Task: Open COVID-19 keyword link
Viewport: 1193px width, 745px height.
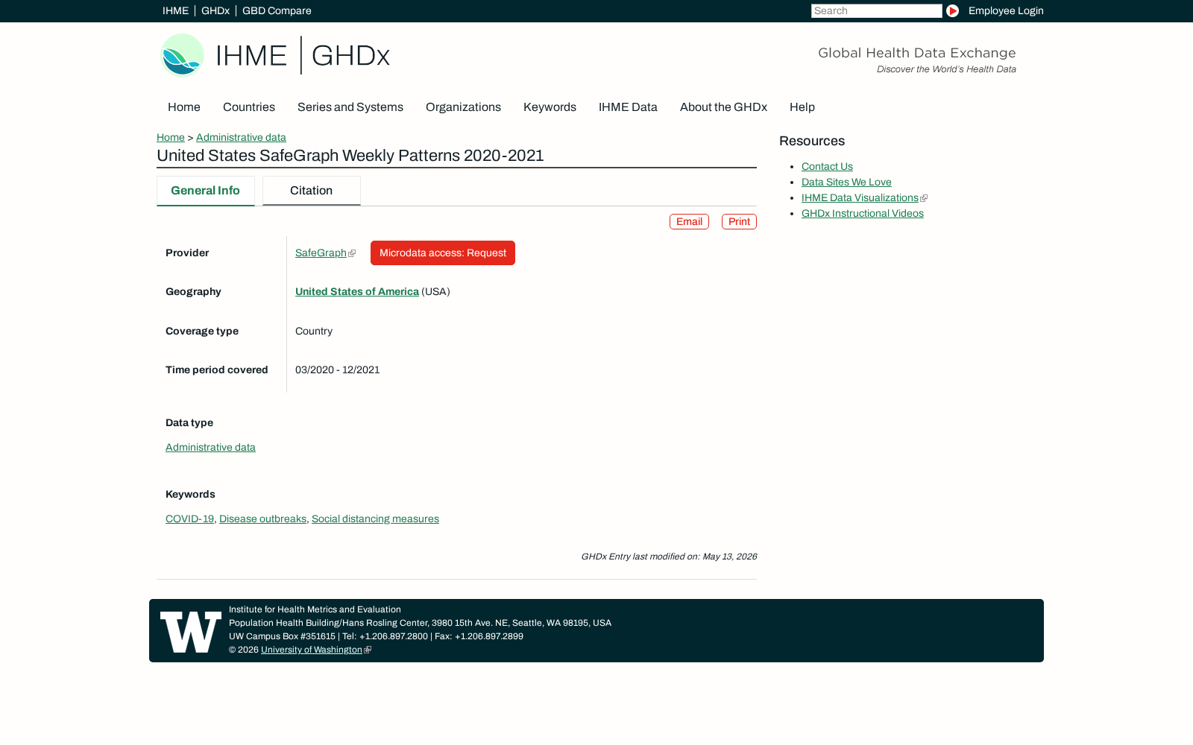Action: point(189,519)
